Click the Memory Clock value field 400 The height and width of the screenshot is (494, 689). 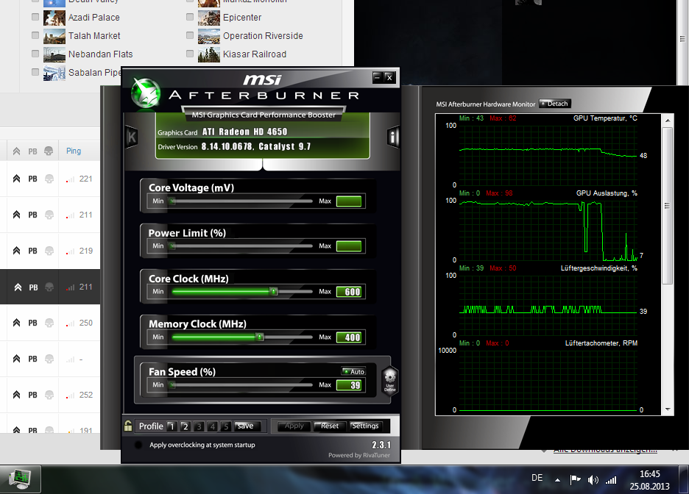click(x=349, y=337)
